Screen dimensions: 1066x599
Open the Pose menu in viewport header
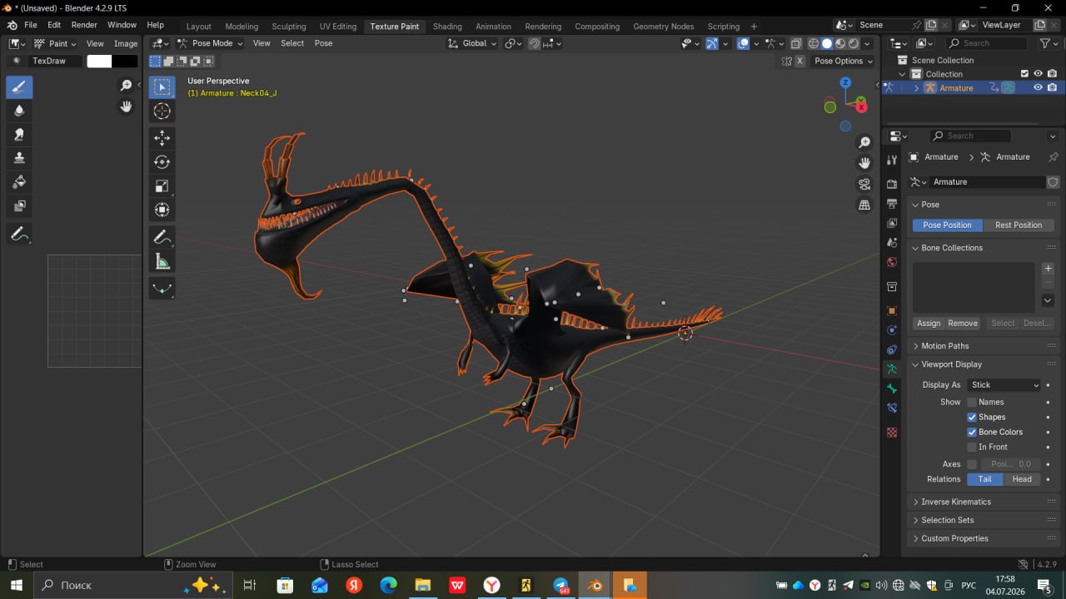(323, 43)
